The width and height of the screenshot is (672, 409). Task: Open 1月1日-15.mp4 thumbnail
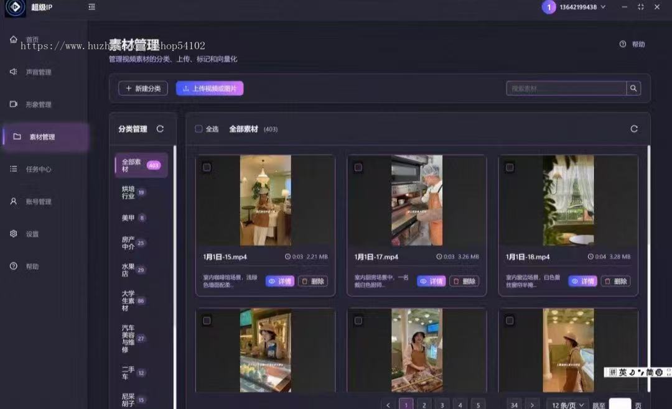pyautogui.click(x=265, y=200)
